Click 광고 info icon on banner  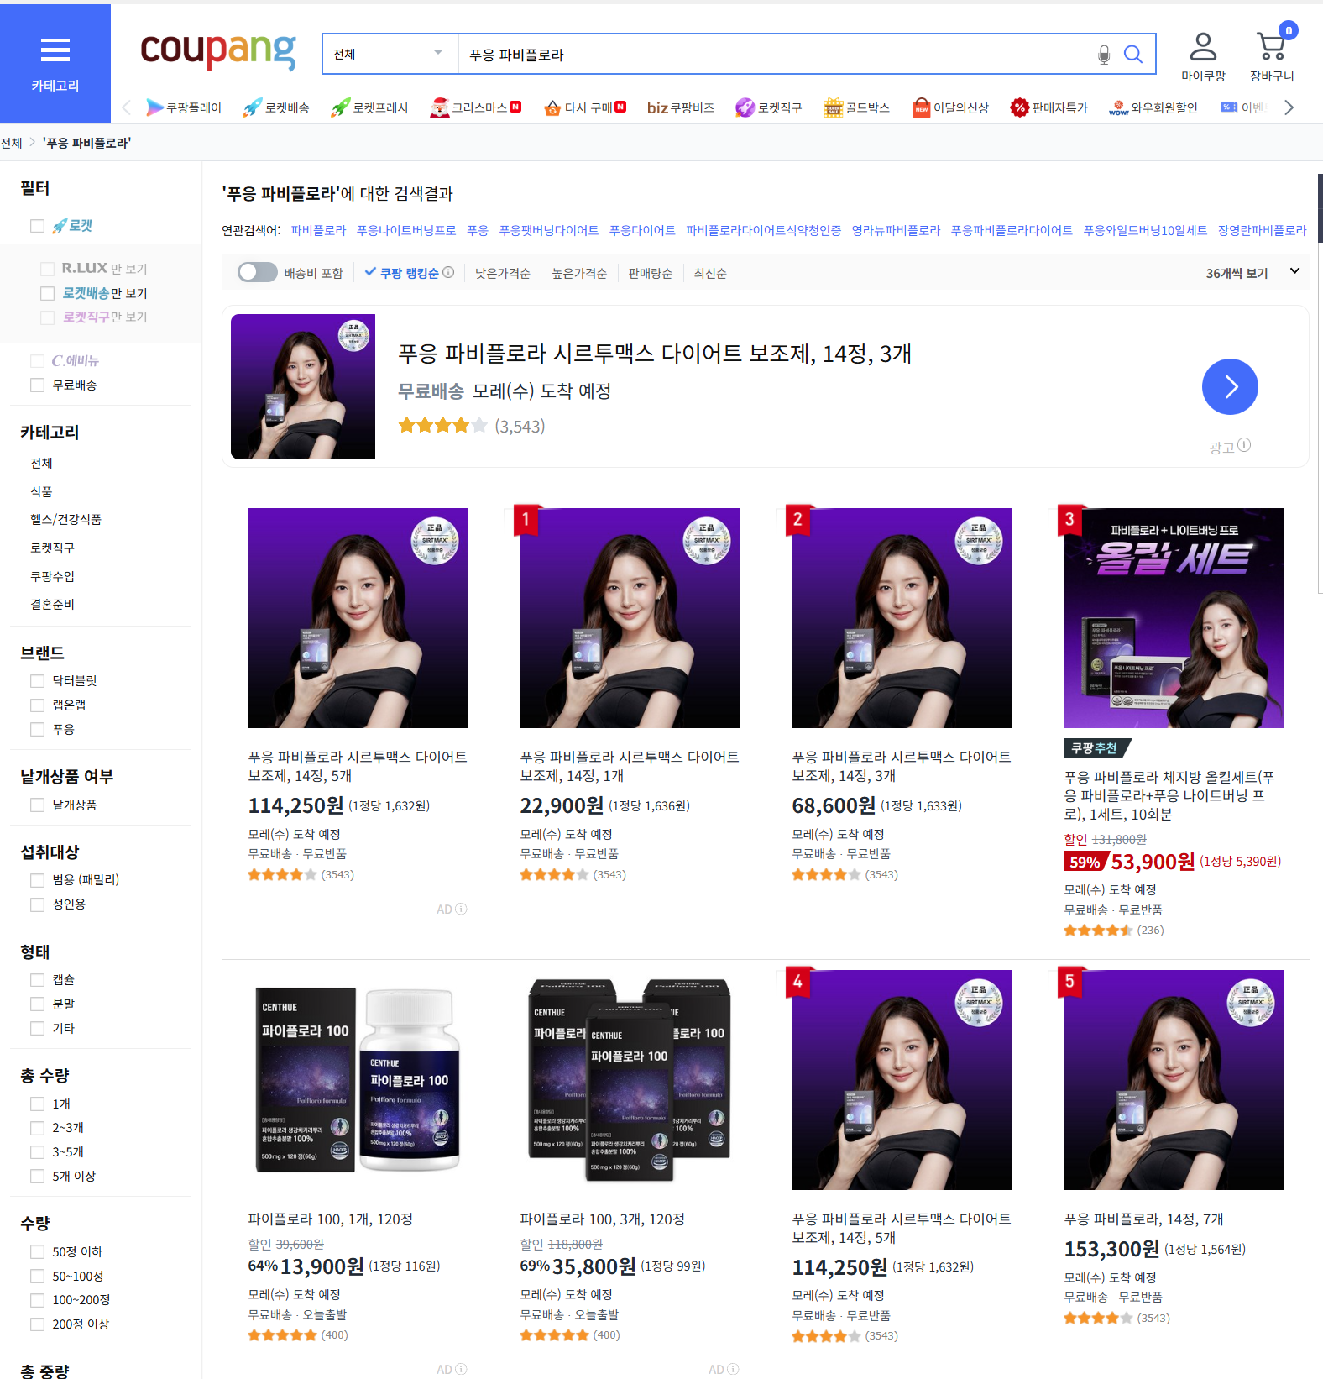[1244, 445]
